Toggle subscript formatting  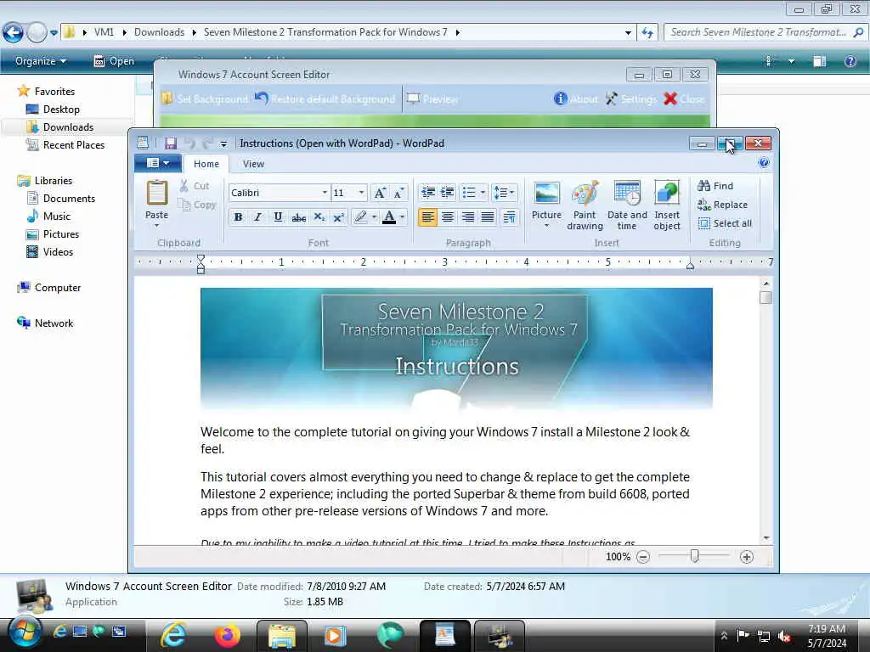319,216
